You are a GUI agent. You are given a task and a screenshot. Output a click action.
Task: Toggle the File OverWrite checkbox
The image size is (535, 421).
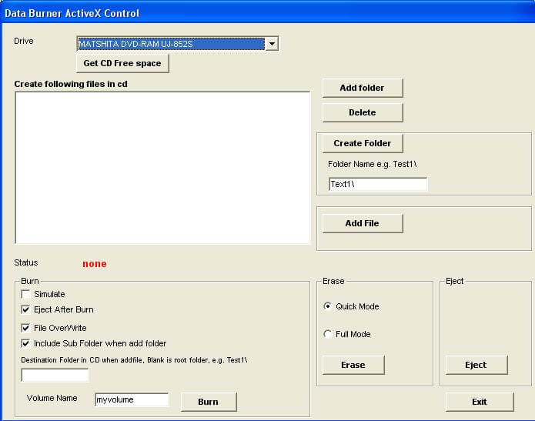coord(26,328)
